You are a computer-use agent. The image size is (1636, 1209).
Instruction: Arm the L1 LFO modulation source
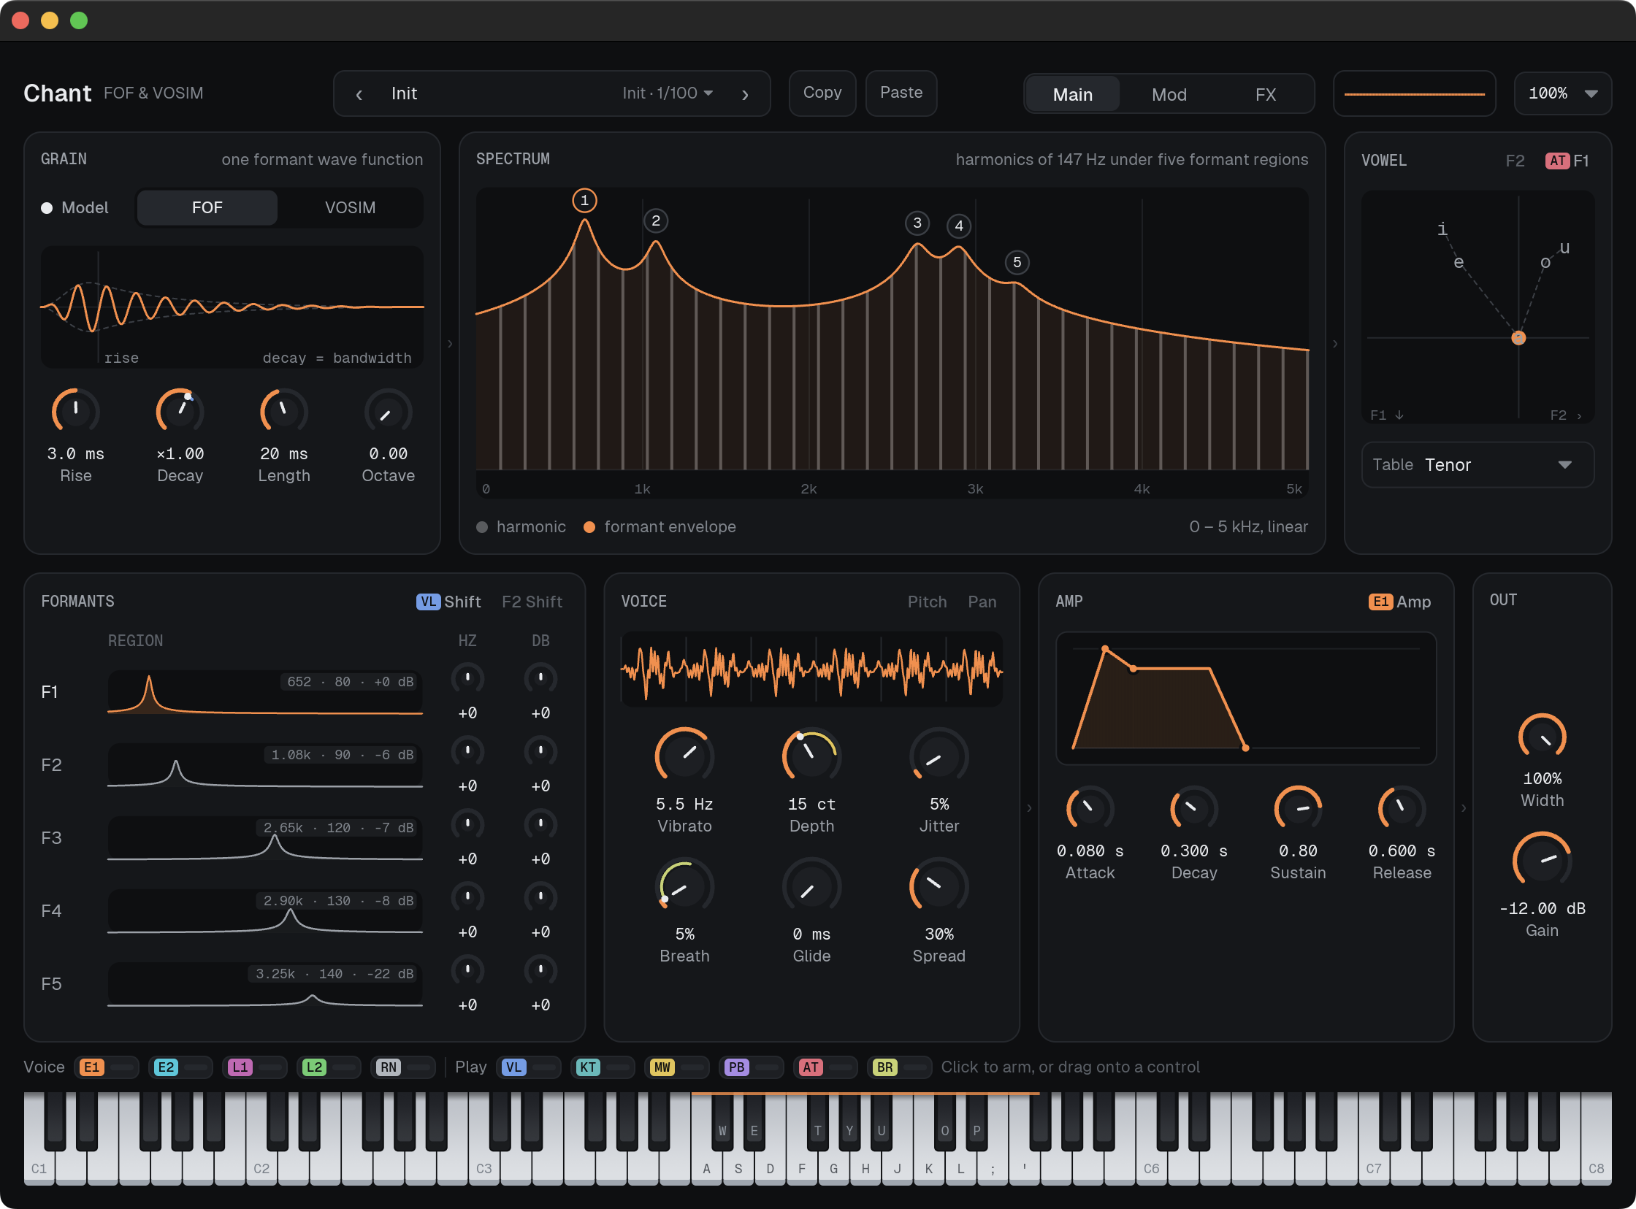click(x=256, y=1067)
